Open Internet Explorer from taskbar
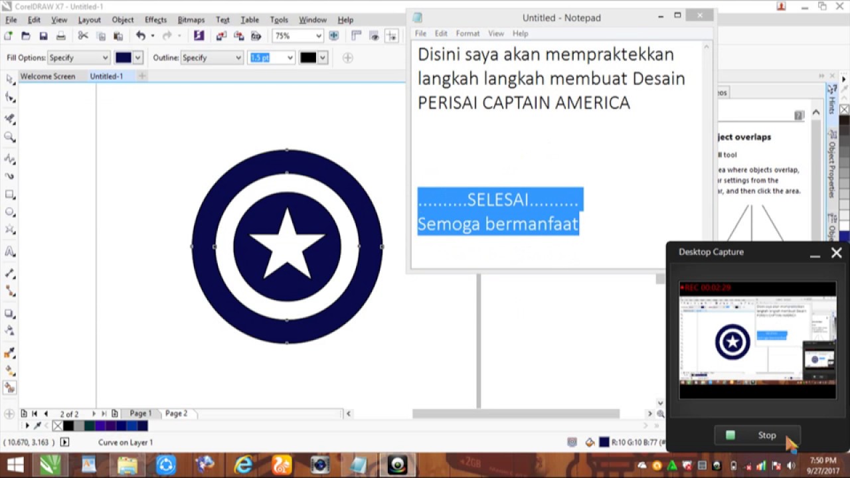This screenshot has width=850, height=478. 243,465
